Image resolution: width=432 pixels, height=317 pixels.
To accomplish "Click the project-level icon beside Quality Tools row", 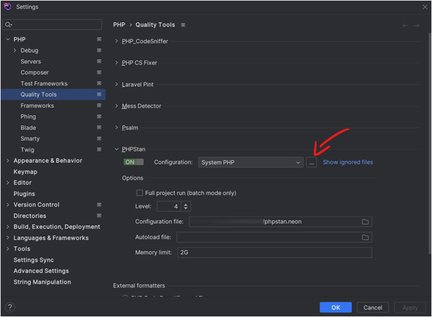I will [x=99, y=94].
